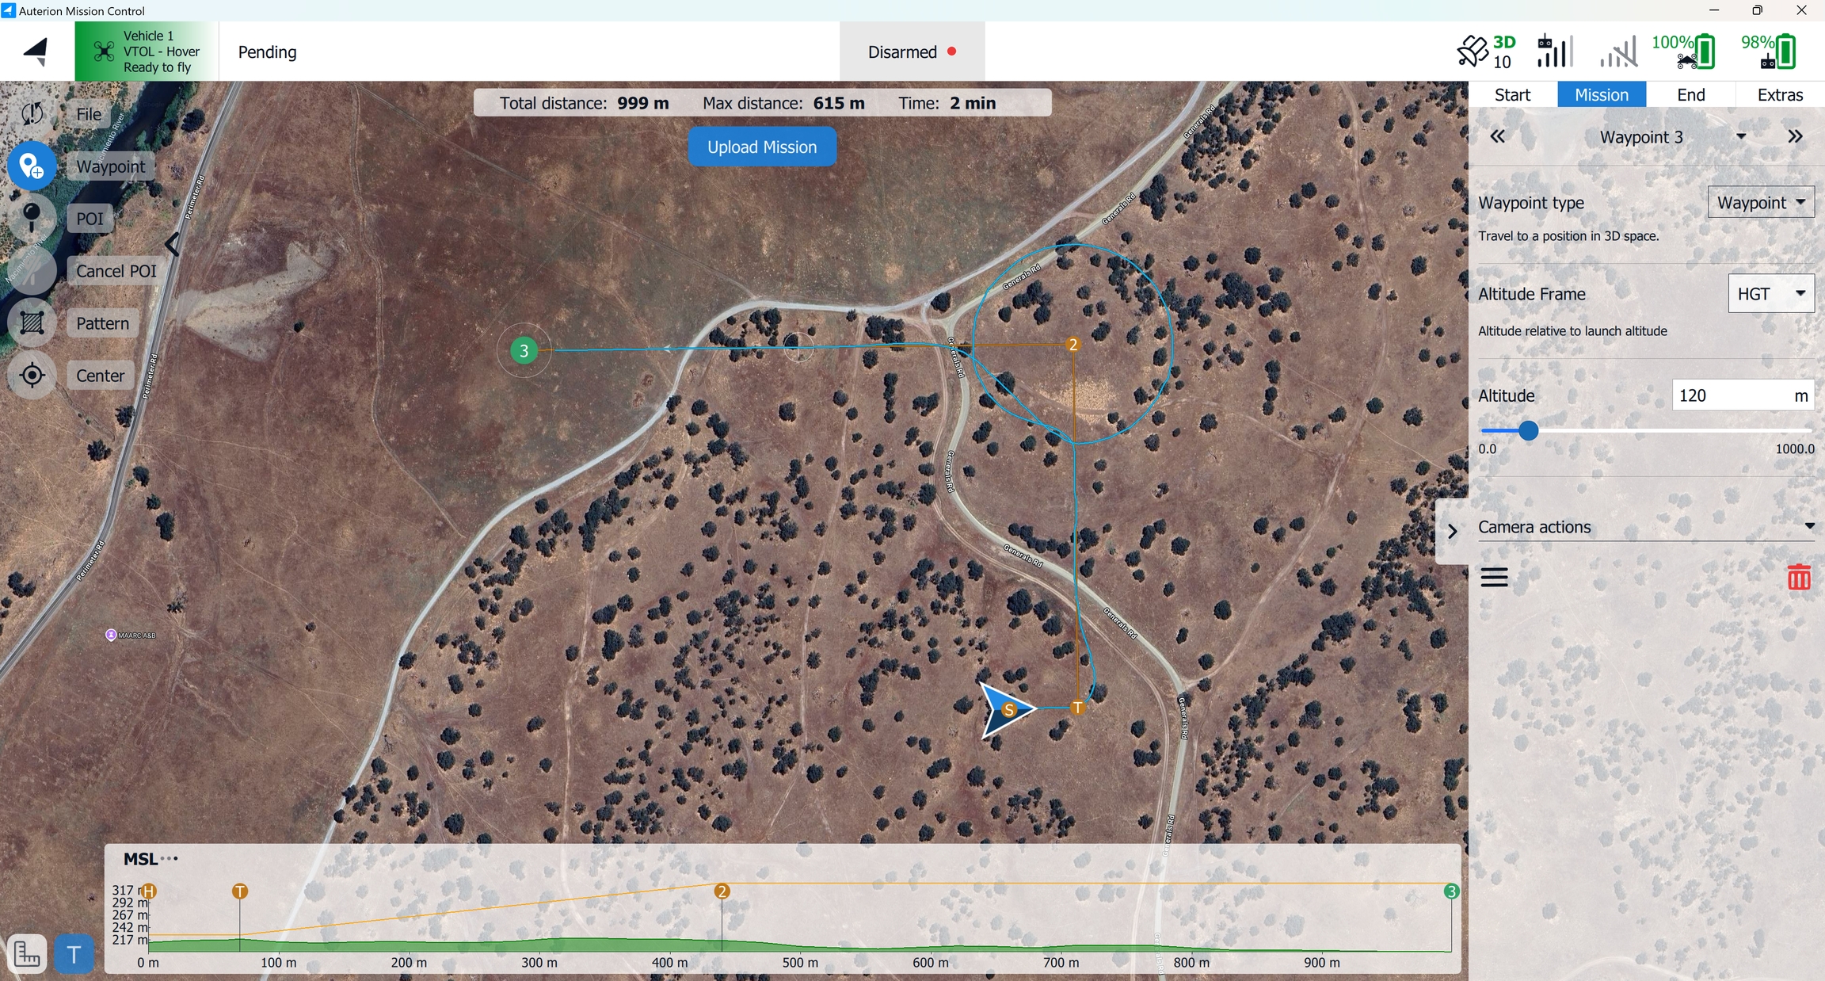This screenshot has width=1825, height=981.
Task: Click the GPS satellite status icon
Action: point(1473,52)
